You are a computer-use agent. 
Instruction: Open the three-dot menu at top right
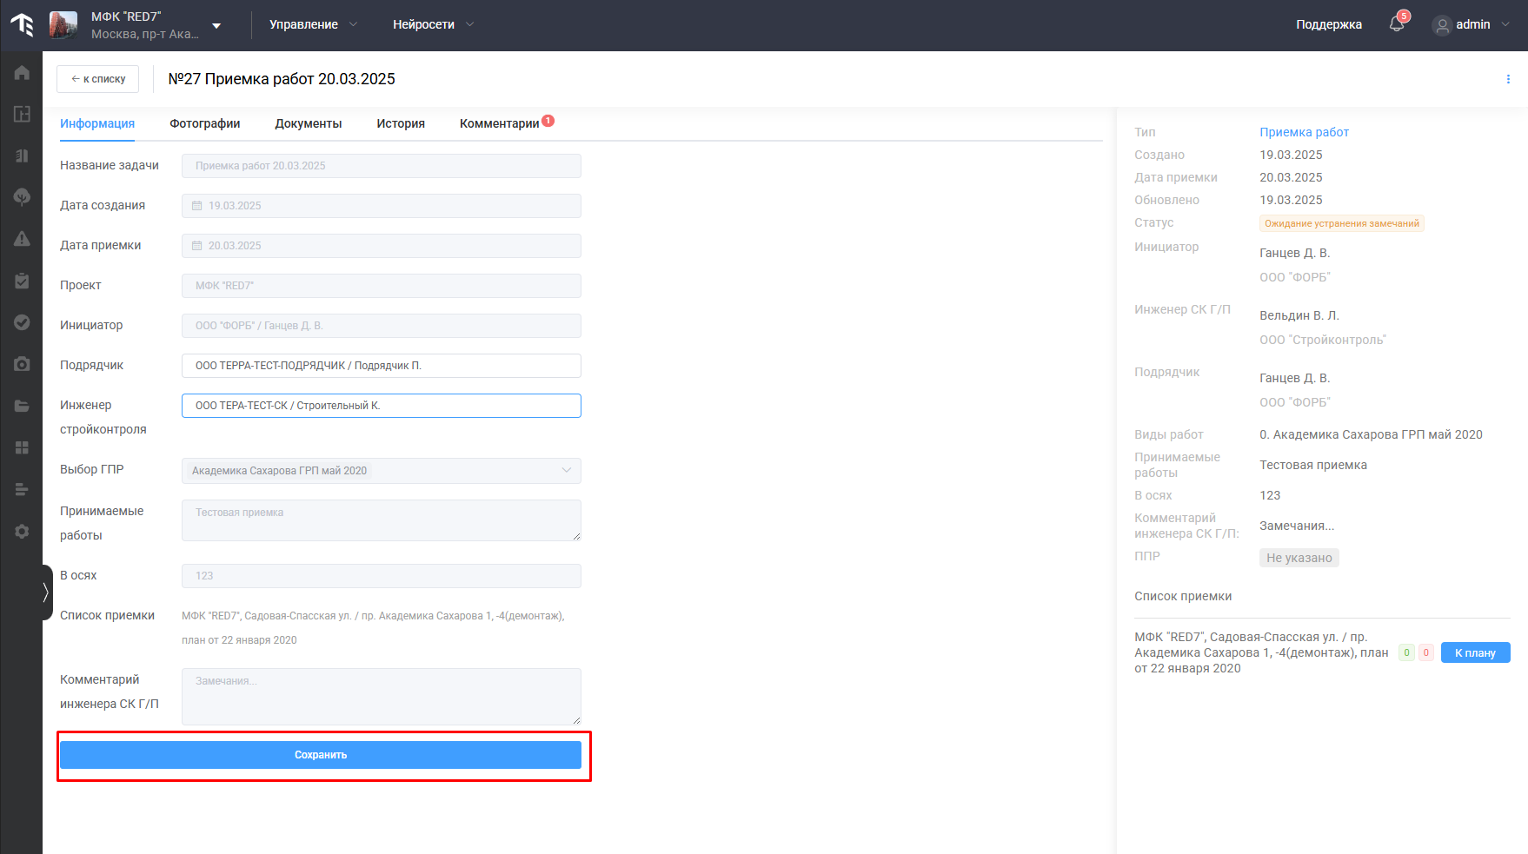(x=1507, y=79)
